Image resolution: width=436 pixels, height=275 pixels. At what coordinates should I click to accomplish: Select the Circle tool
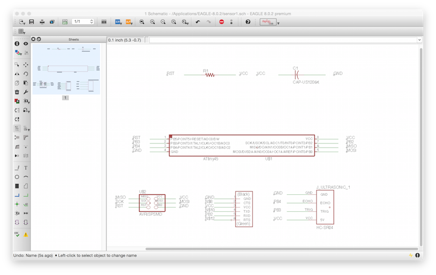tap(17, 177)
